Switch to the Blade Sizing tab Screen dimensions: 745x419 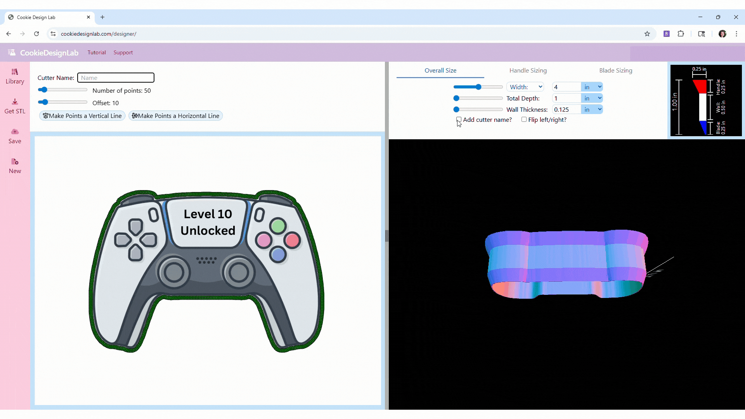(x=616, y=71)
